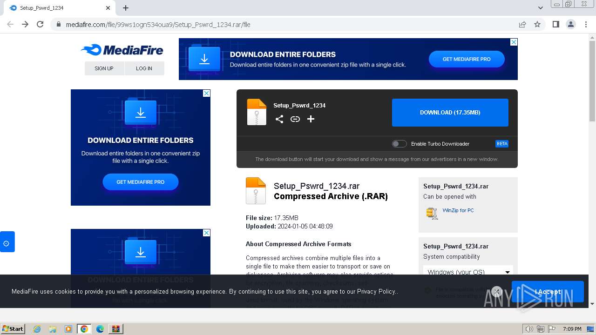Open the Start menu
This screenshot has width=596, height=335.
pos(13,329)
